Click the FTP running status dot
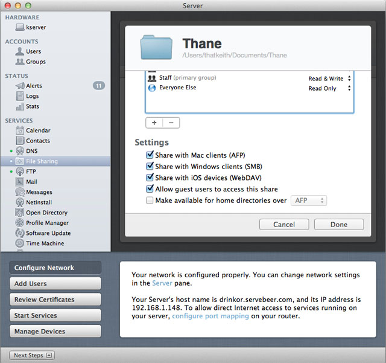 (11, 172)
